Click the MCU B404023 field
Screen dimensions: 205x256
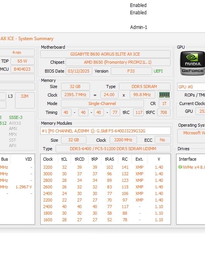click(x=22, y=69)
